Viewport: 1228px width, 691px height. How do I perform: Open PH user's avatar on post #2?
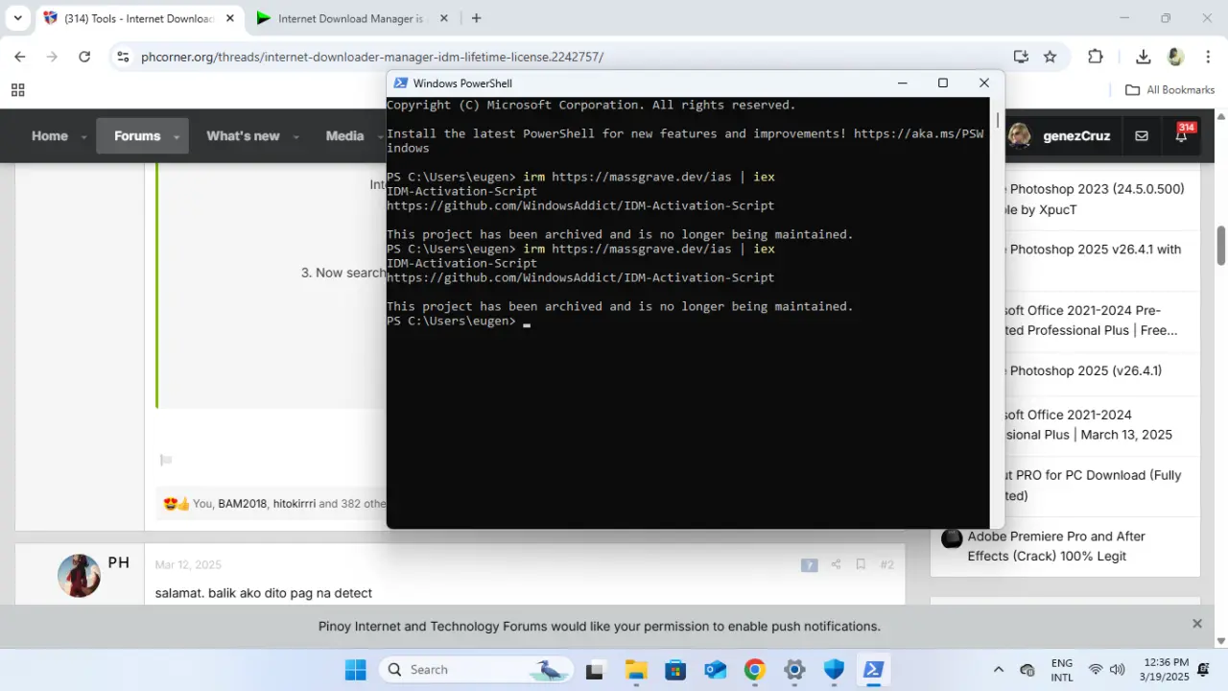(x=79, y=576)
